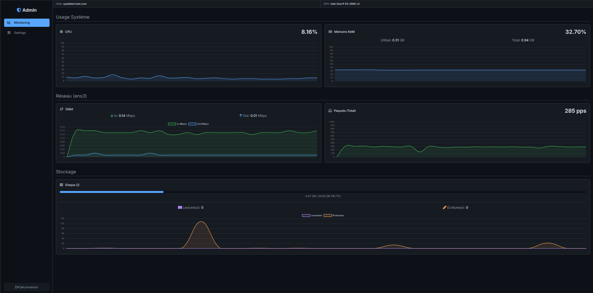
Task: Click the Déconnexion logout button
Action: tap(27, 287)
